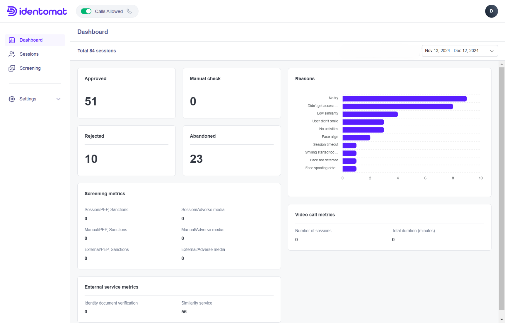Expand the Settings chevron
This screenshot has width=505, height=323.
click(58, 99)
